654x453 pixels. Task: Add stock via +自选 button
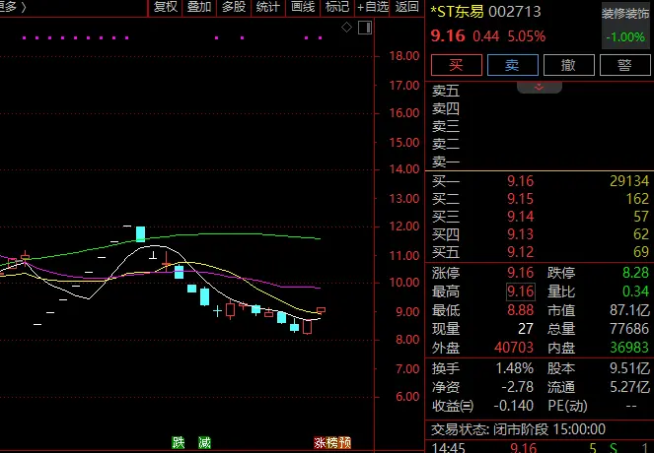(x=373, y=8)
